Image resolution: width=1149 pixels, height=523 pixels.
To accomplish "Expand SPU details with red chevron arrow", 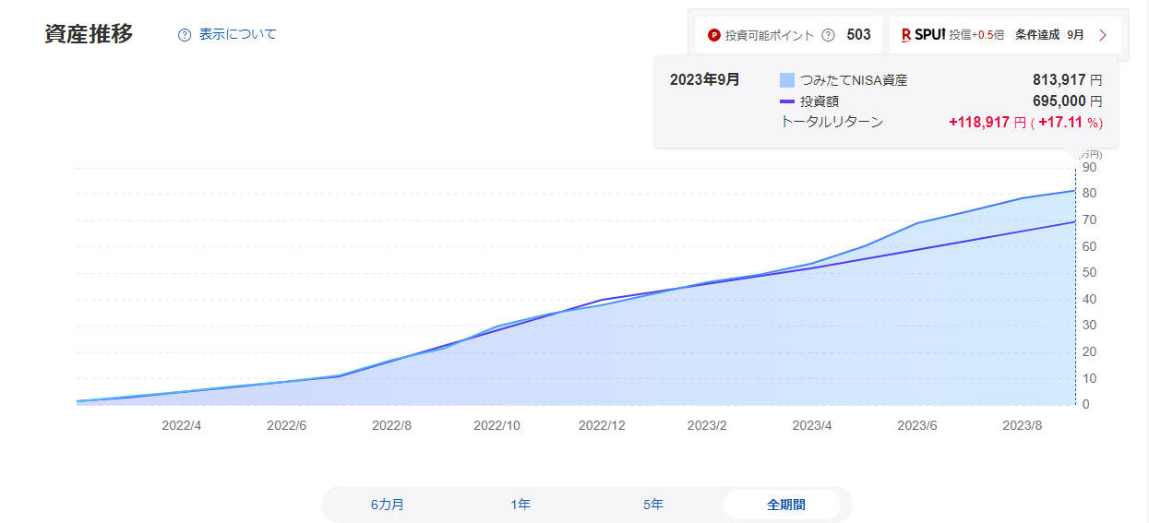I will tap(1102, 35).
